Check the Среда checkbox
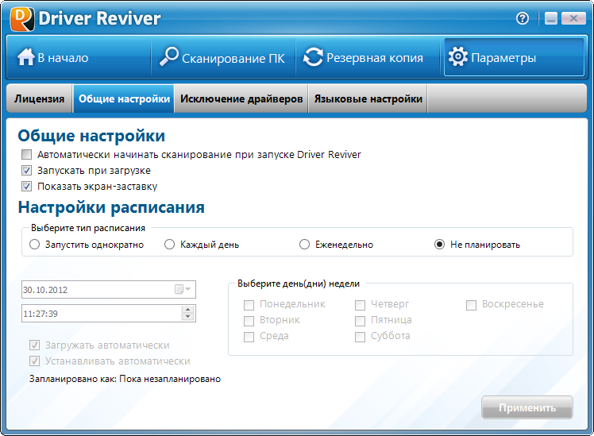This screenshot has width=594, height=436. [249, 337]
